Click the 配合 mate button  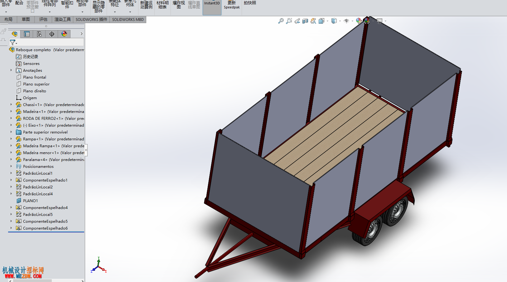click(19, 3)
